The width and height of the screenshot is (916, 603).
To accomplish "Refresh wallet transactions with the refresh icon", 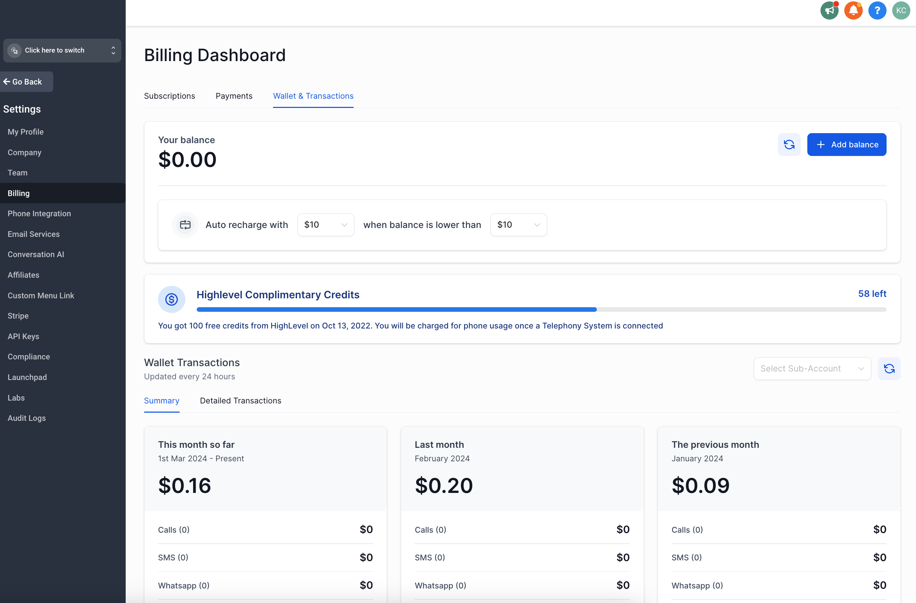I will point(889,369).
